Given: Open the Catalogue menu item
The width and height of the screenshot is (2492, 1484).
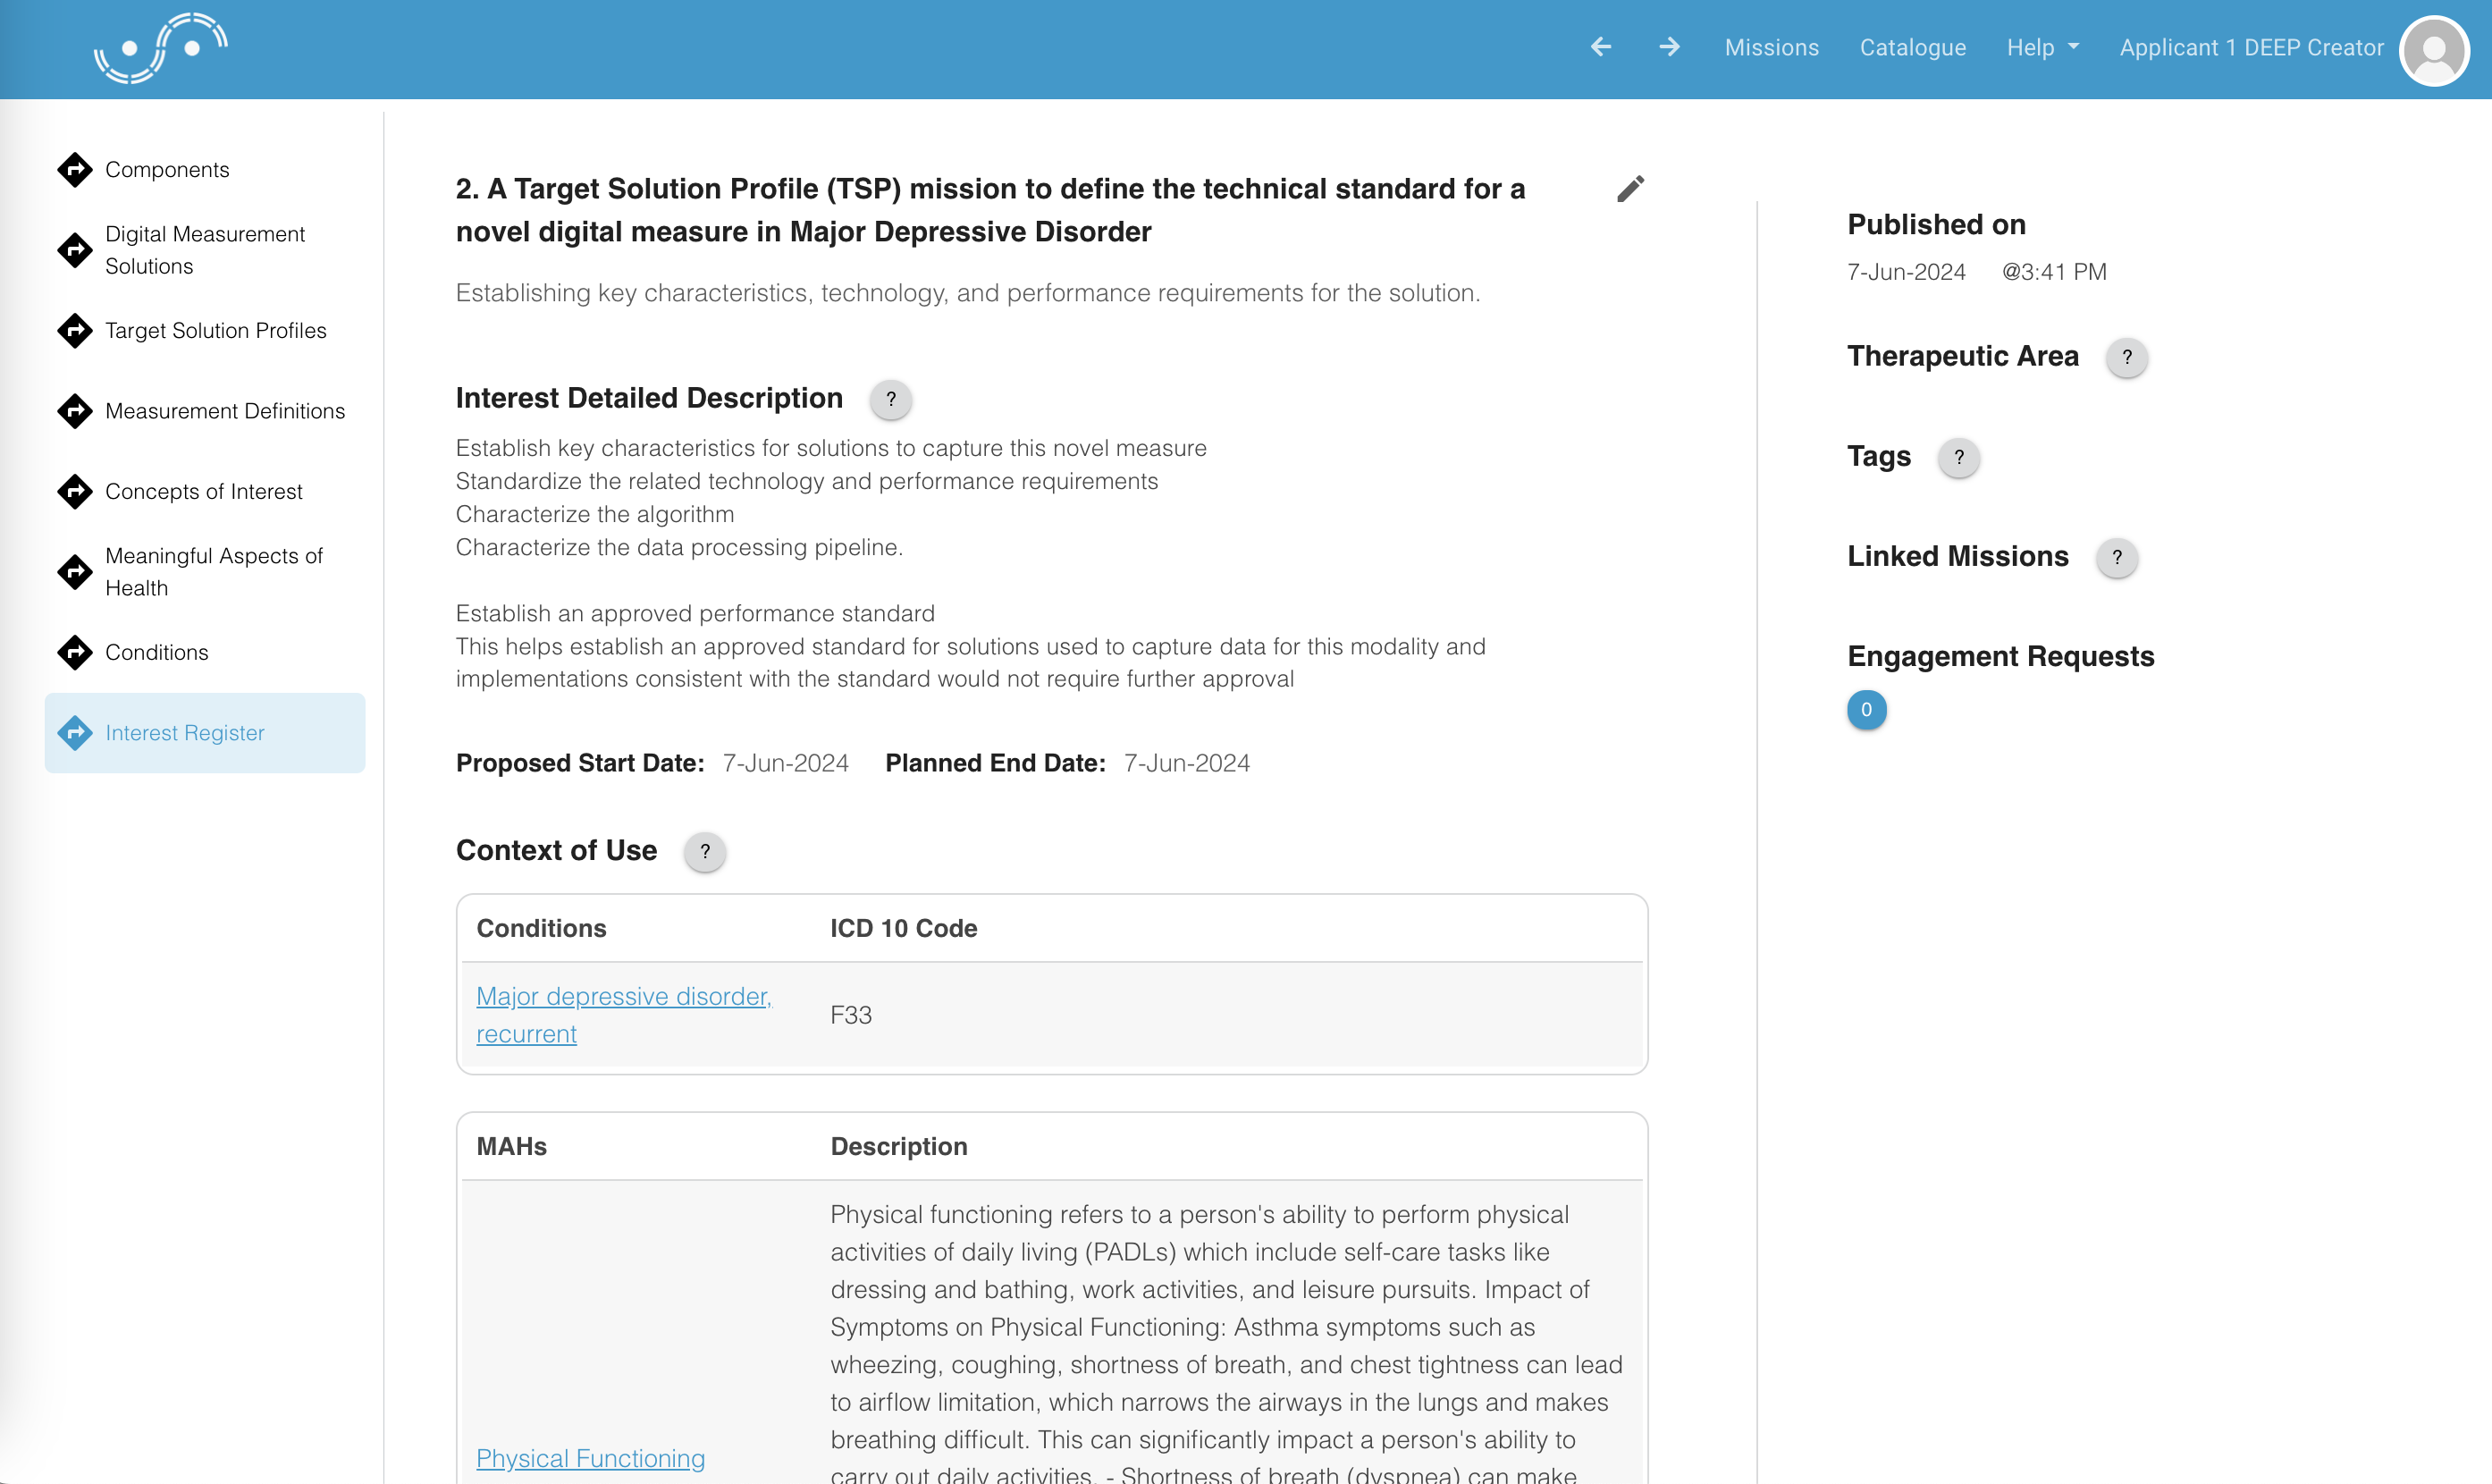Looking at the screenshot, I should (1912, 47).
